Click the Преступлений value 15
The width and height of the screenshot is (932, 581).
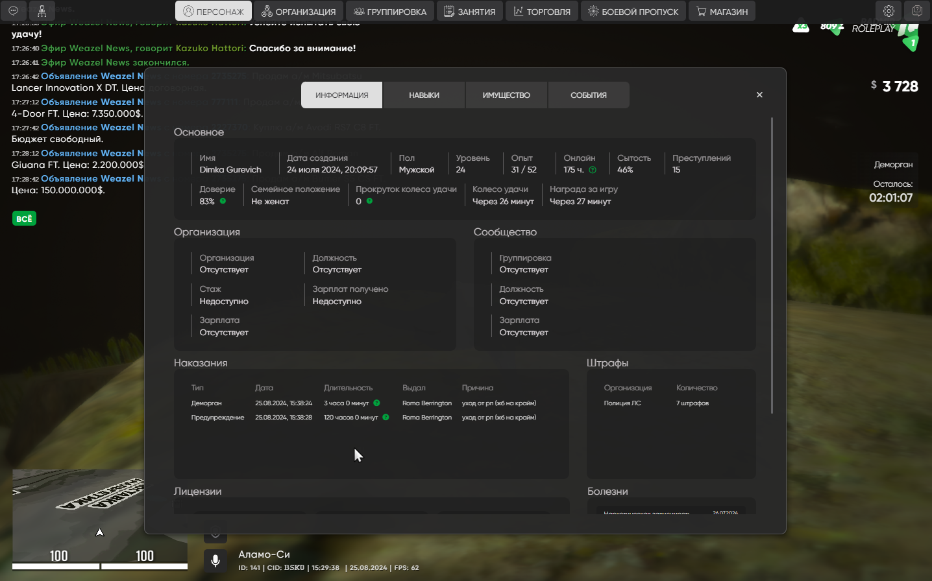[676, 170]
